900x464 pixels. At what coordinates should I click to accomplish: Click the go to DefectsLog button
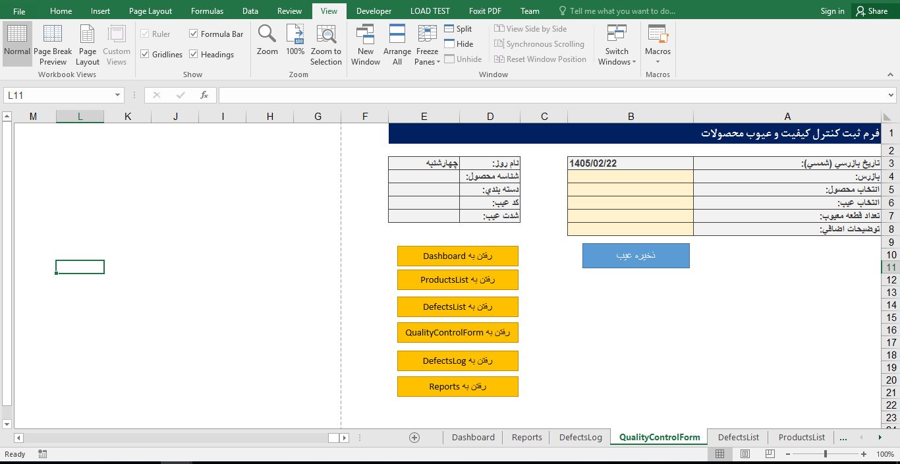pyautogui.click(x=458, y=361)
